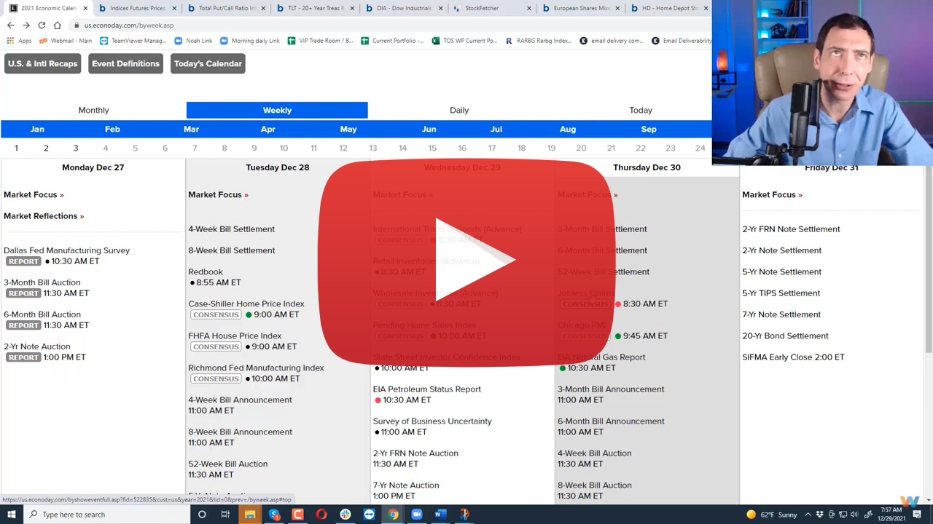Viewport: 933px width, 524px height.
Task: Open File Explorer in the taskbar
Action: point(250,515)
